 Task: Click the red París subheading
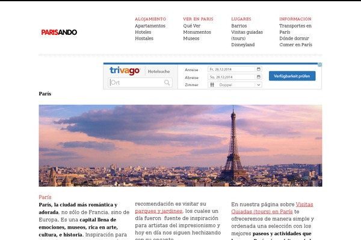(x=45, y=197)
